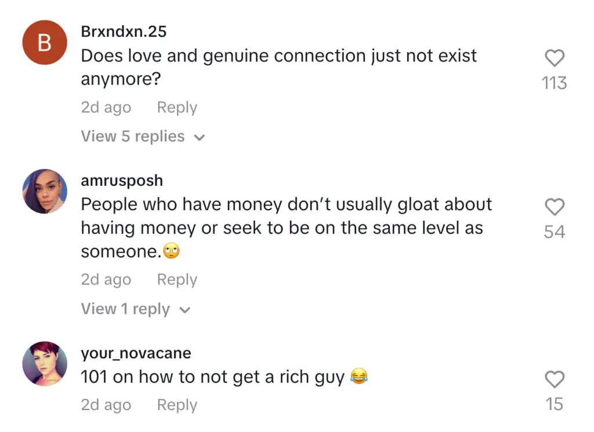
Task: Click the 113 likes count
Action: (554, 83)
